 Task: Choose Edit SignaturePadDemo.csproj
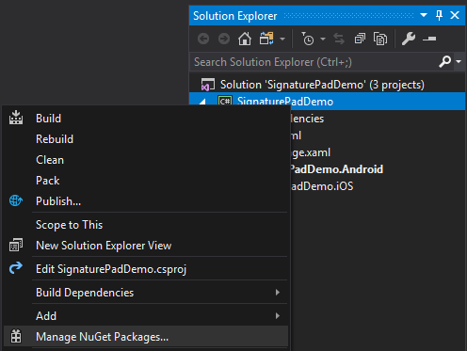click(146, 269)
